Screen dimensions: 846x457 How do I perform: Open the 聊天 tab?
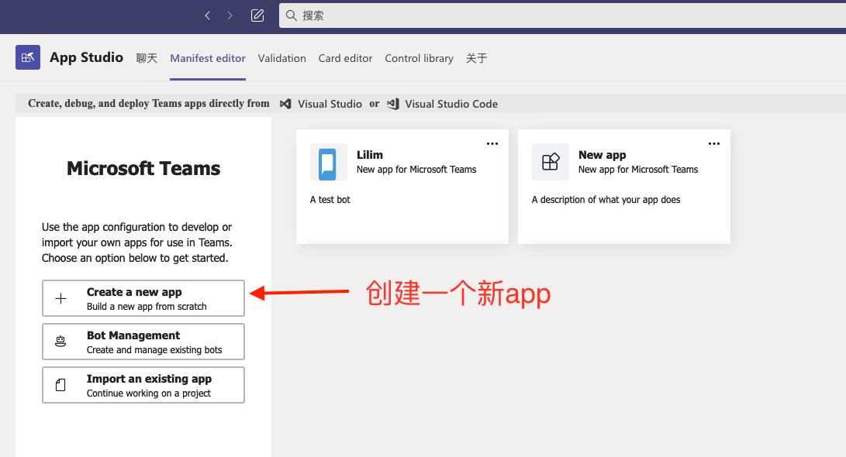[147, 58]
